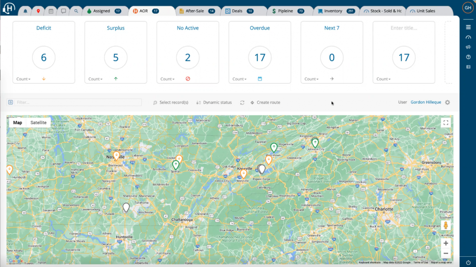Expand Count dropdown on Overdue card
Image resolution: width=476 pixels, height=267 pixels.
(x=239, y=79)
